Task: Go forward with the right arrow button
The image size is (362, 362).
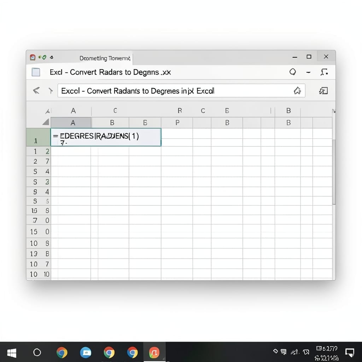Action: (x=51, y=91)
